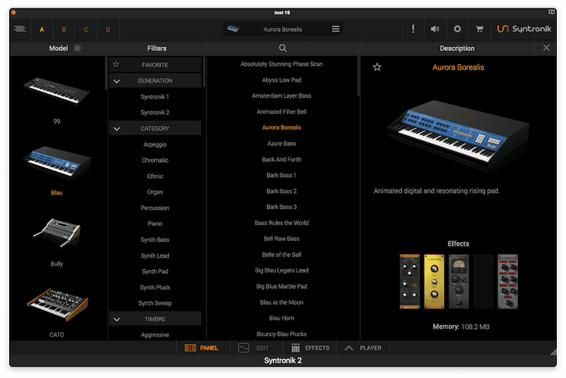Load the Absolutely Stunning Phase Scan preset
Screen dimensions: 566x378
coord(282,64)
